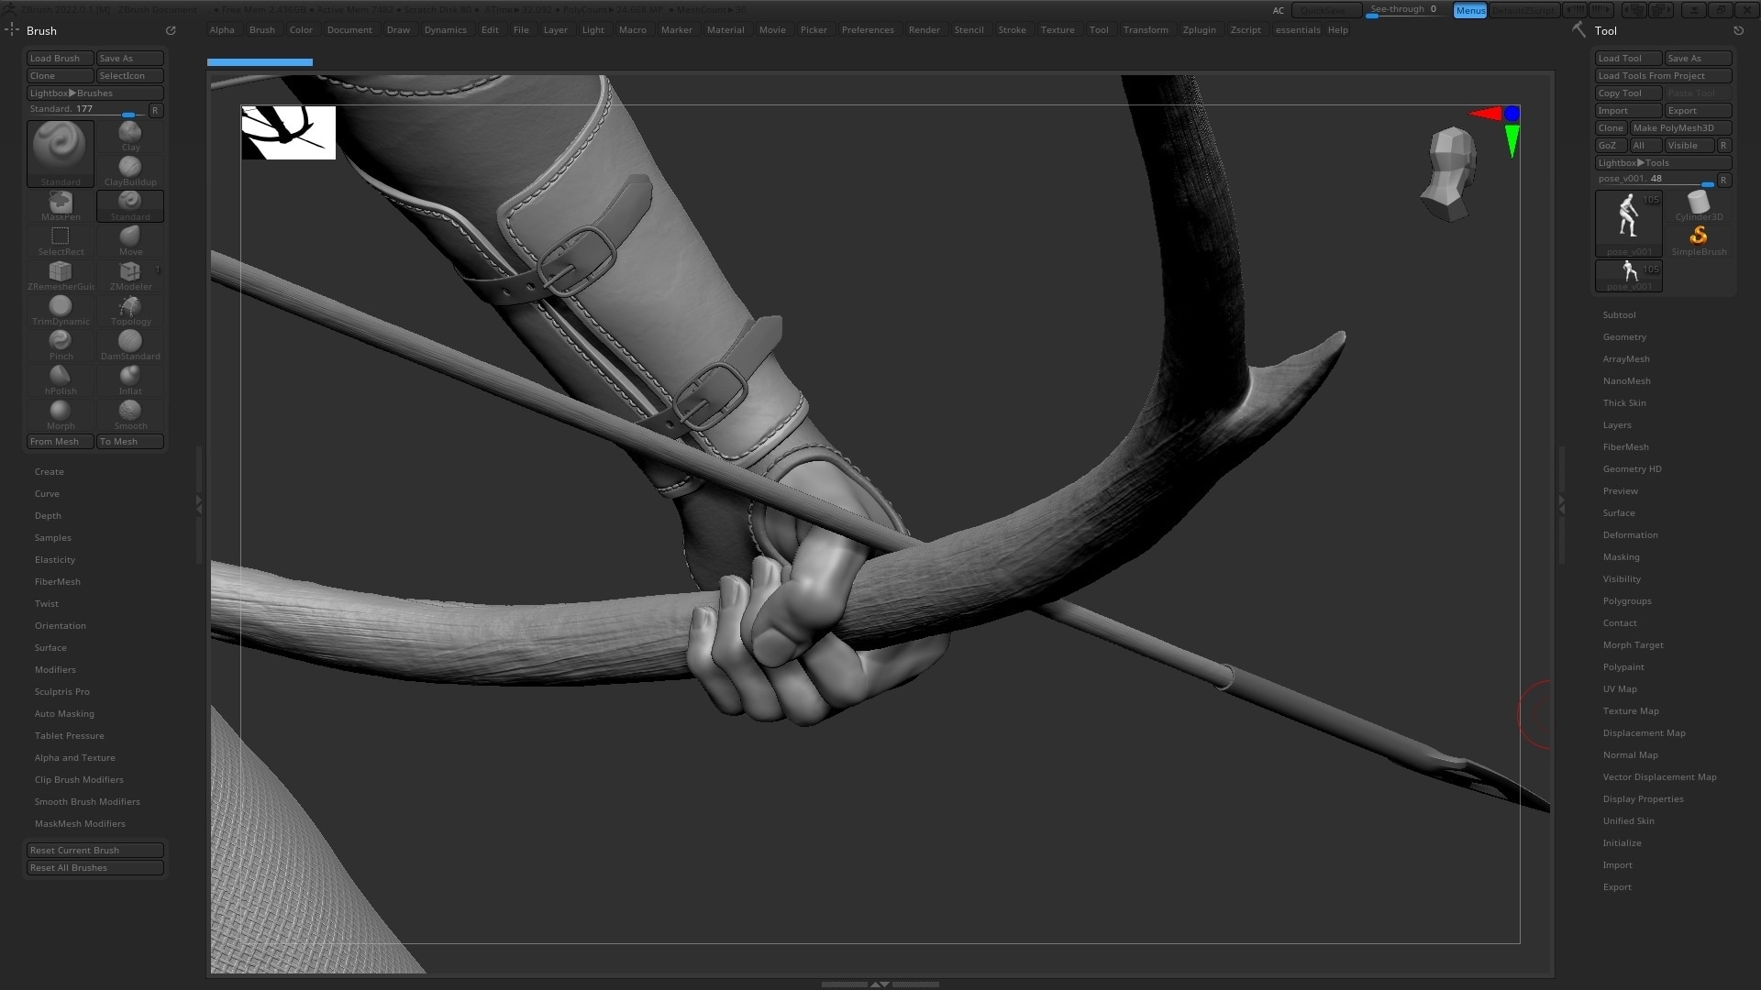Select the TrimDynamic brush

[x=61, y=308]
